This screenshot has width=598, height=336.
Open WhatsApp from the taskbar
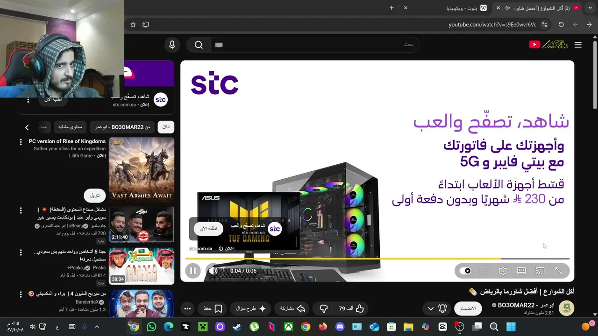pyautogui.click(x=151, y=327)
